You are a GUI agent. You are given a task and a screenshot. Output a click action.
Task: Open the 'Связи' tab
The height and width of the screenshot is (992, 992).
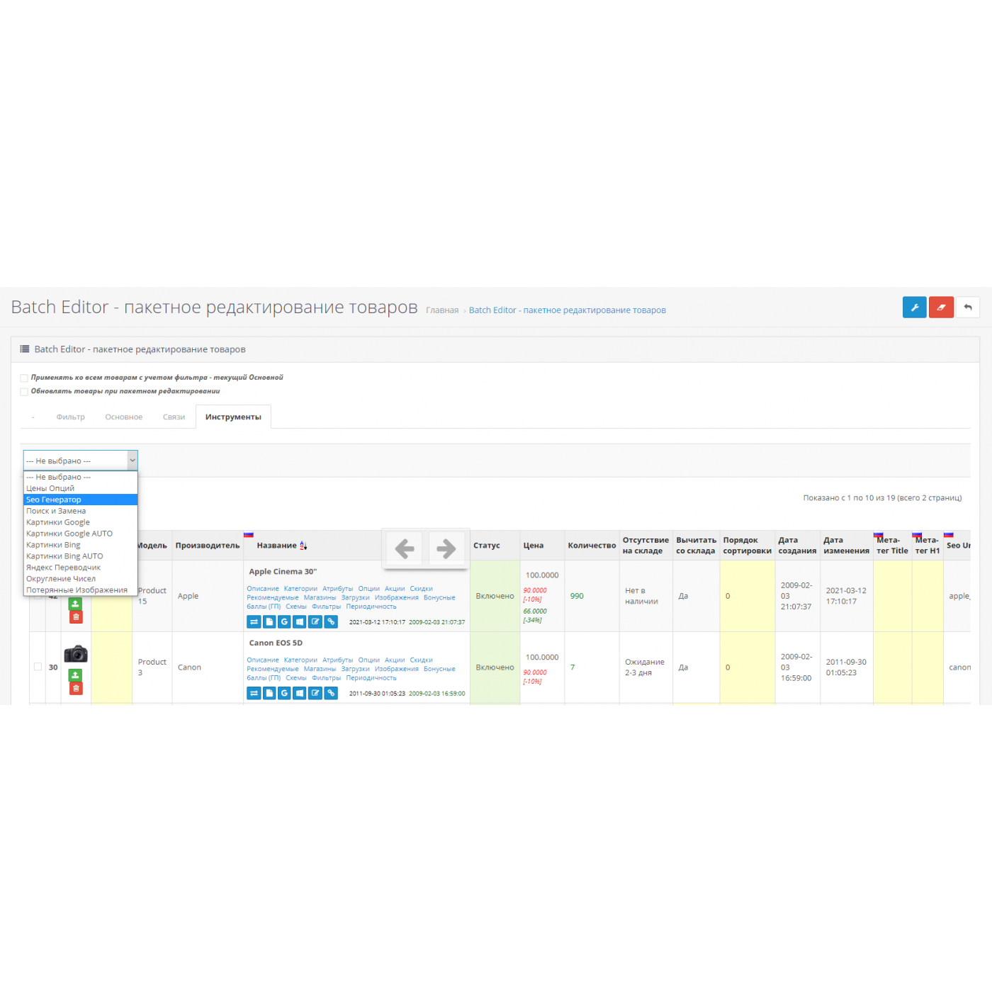(x=174, y=417)
